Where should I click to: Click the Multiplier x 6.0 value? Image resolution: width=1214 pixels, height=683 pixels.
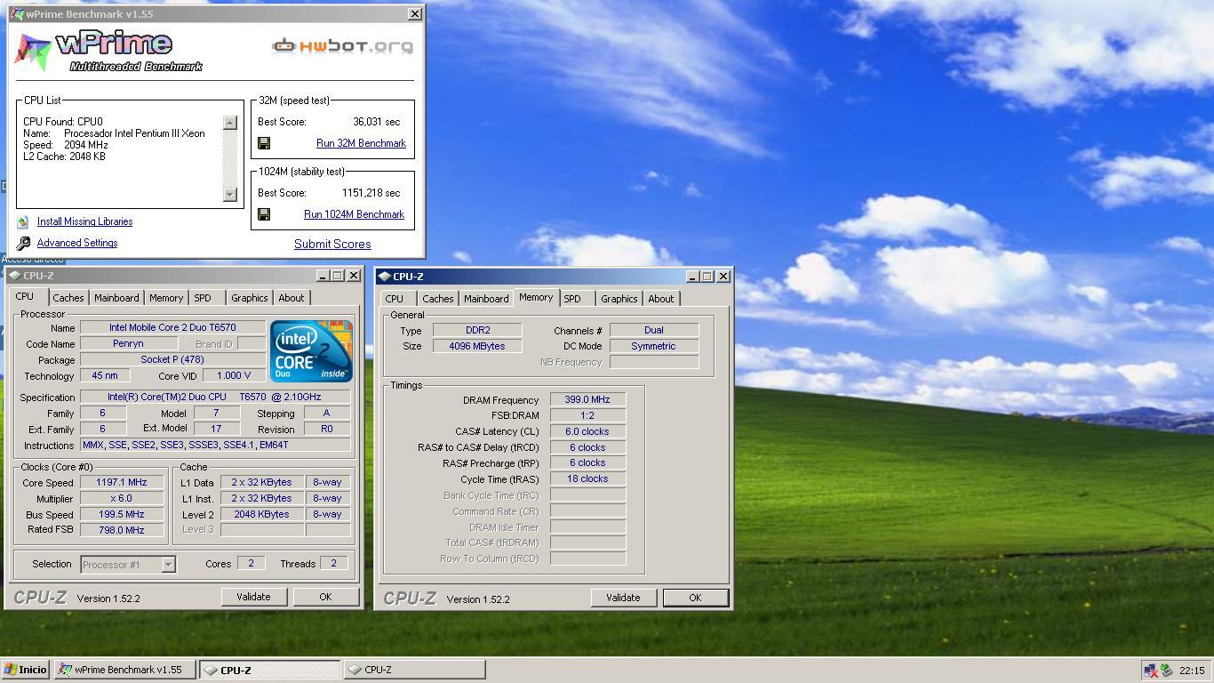(122, 498)
